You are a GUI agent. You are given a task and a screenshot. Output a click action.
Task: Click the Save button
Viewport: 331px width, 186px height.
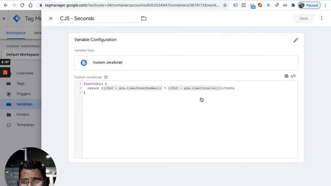[304, 19]
